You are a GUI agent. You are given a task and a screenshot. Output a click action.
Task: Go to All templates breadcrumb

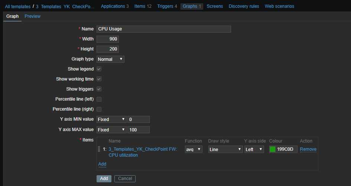(18, 6)
